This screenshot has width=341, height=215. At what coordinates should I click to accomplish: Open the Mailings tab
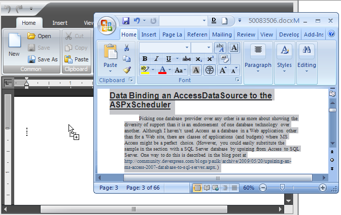coord(222,34)
